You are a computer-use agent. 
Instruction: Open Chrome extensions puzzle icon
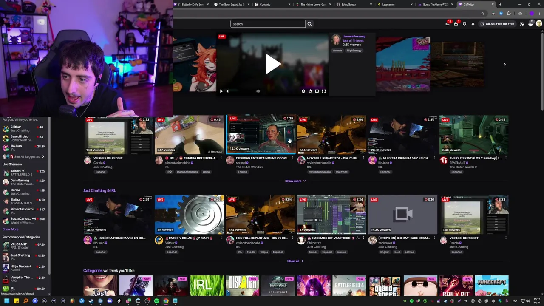click(509, 14)
